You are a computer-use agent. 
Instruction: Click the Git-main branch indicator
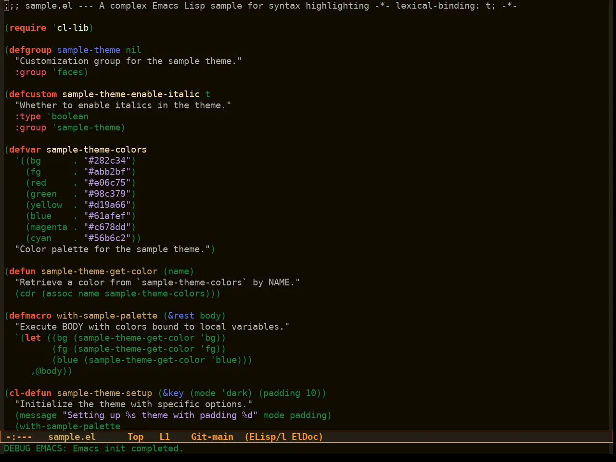coord(212,437)
